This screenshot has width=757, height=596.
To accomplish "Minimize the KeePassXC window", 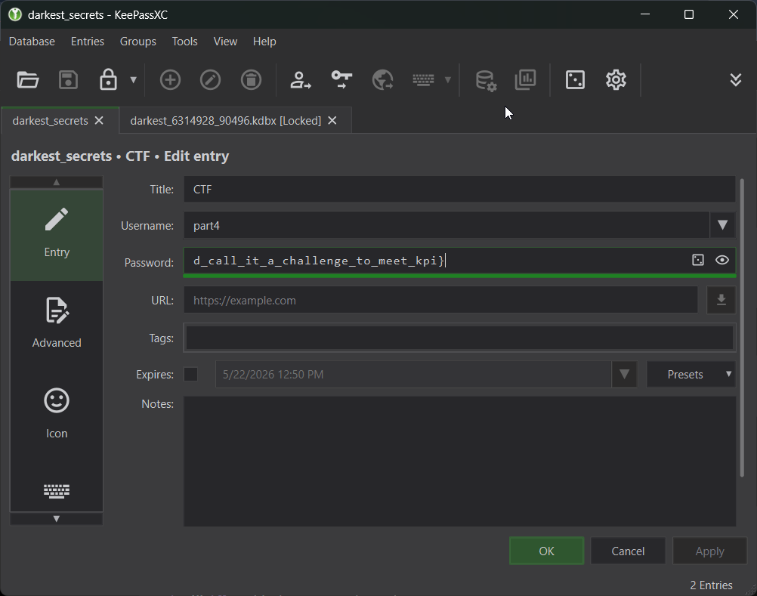I will click(x=645, y=14).
